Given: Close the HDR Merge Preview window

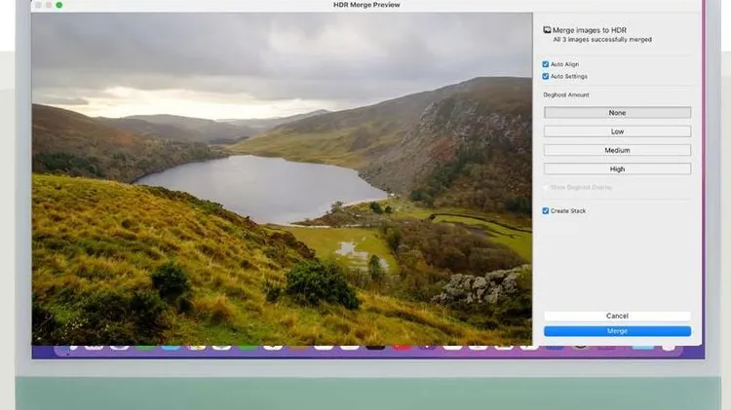Looking at the screenshot, I should pos(38,5).
